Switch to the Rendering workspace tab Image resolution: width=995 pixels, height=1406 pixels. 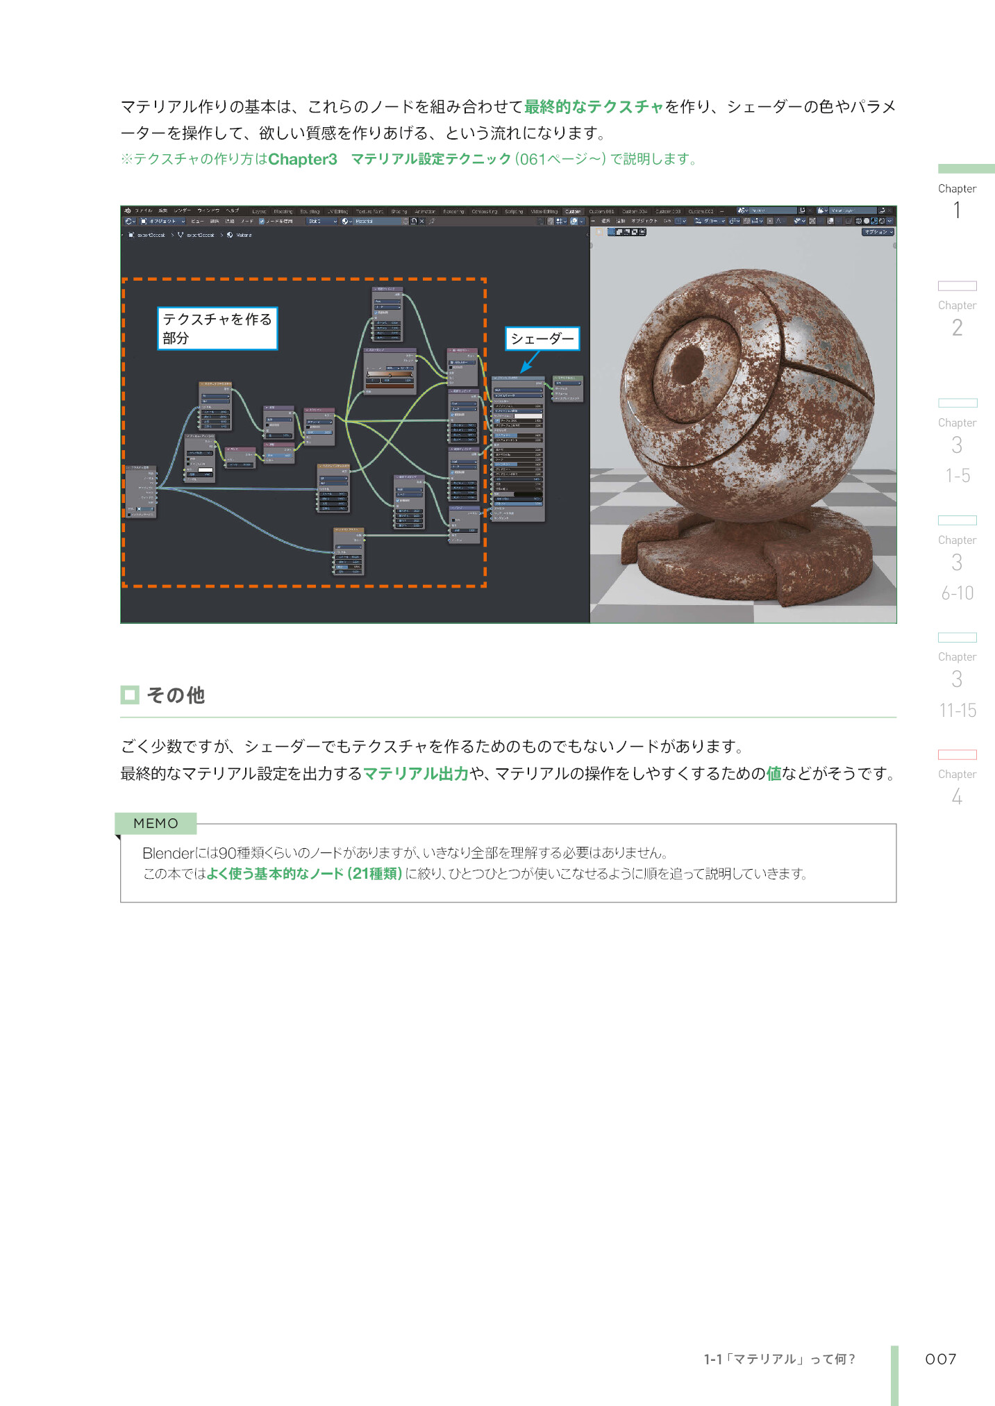tap(454, 211)
